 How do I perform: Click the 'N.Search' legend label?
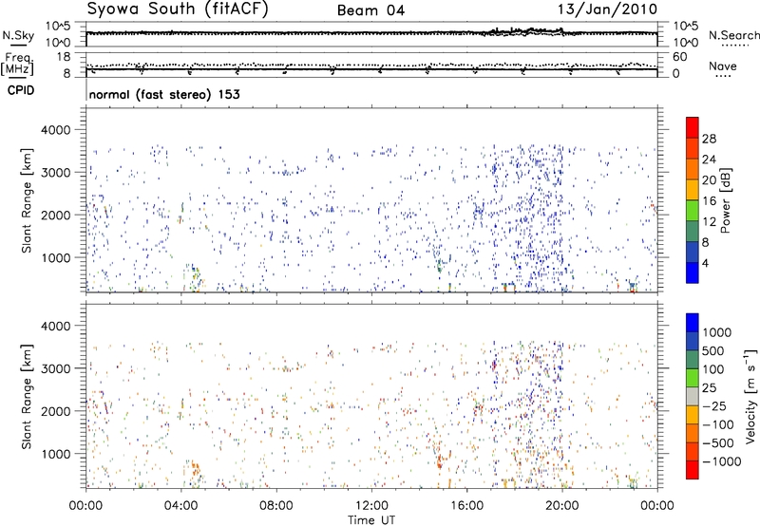[x=733, y=35]
